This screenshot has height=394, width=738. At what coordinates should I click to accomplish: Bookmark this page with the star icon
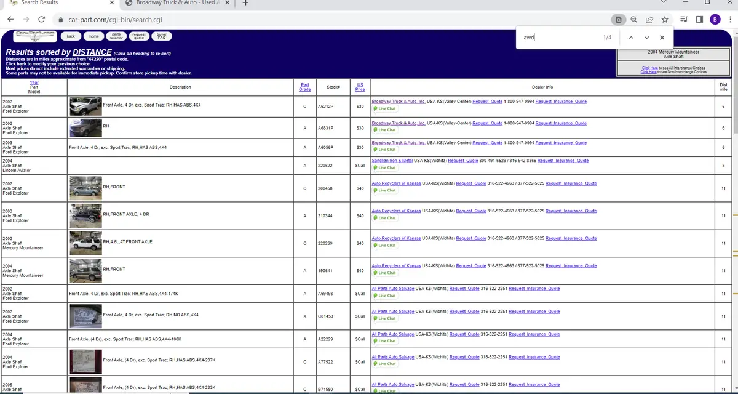[665, 20]
